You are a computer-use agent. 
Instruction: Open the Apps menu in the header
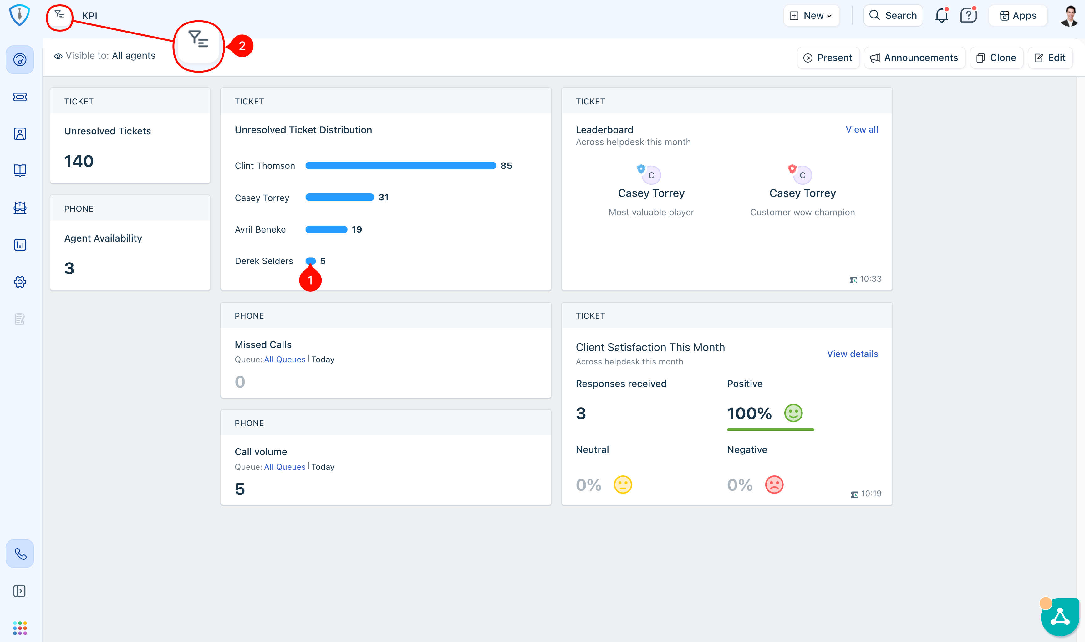point(1017,16)
